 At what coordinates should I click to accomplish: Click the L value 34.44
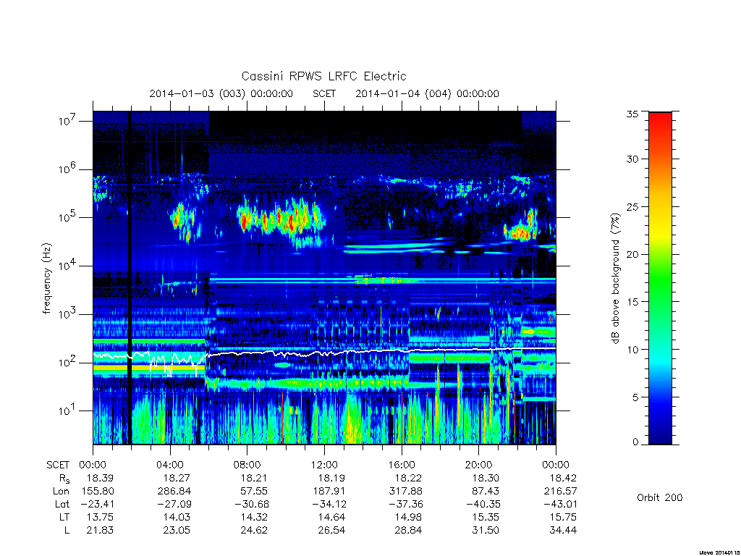[x=563, y=530]
